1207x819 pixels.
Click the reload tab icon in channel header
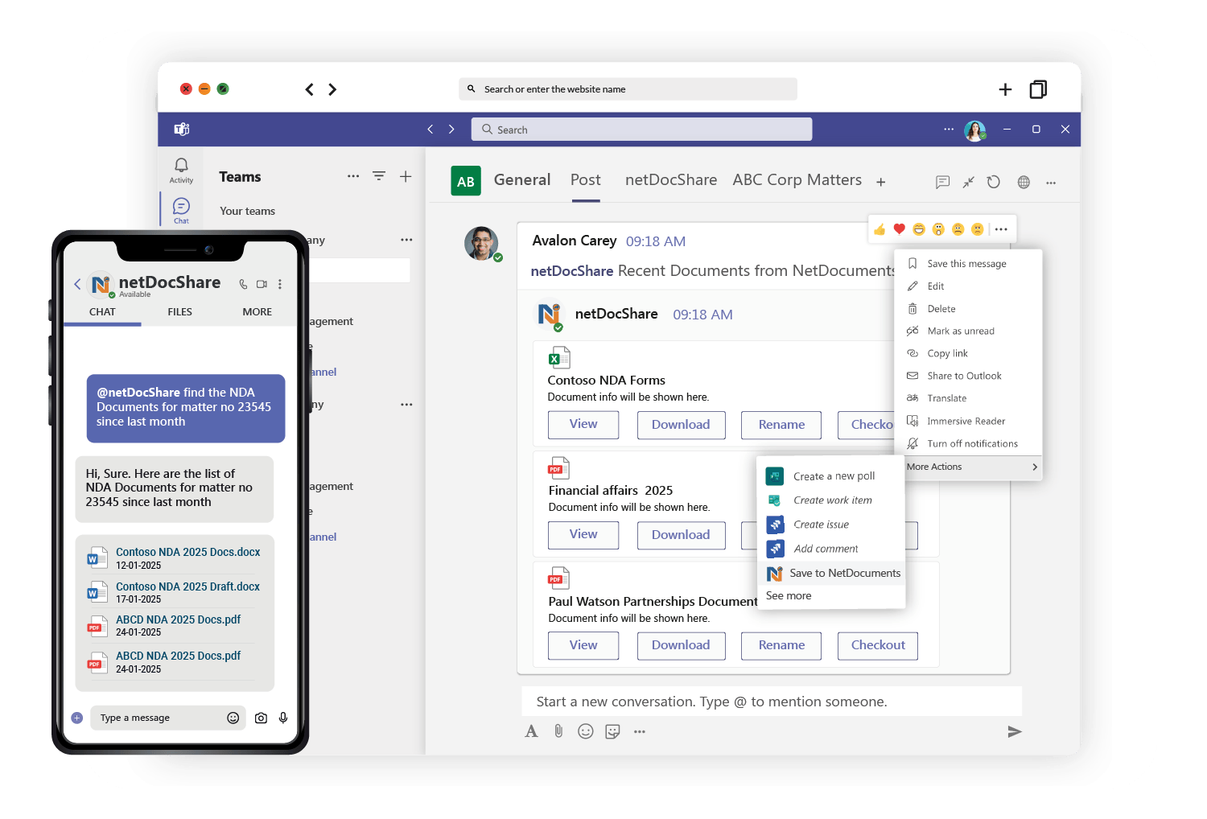994,183
